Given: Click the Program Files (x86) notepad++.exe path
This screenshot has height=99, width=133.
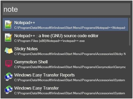Looking at the screenshot, I should pyautogui.click(x=49, y=41).
